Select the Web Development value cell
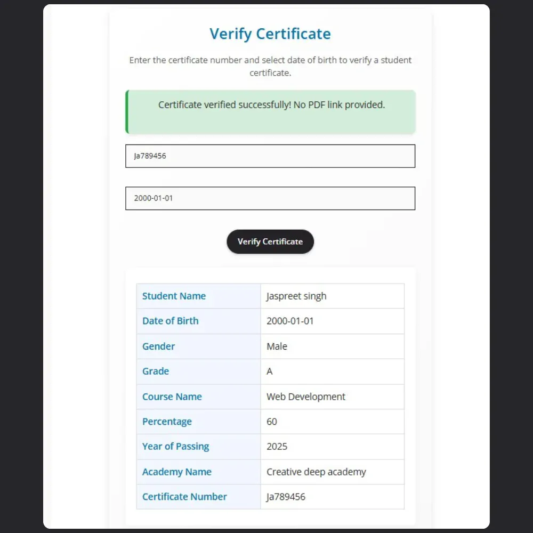This screenshot has height=533, width=533. [332, 397]
